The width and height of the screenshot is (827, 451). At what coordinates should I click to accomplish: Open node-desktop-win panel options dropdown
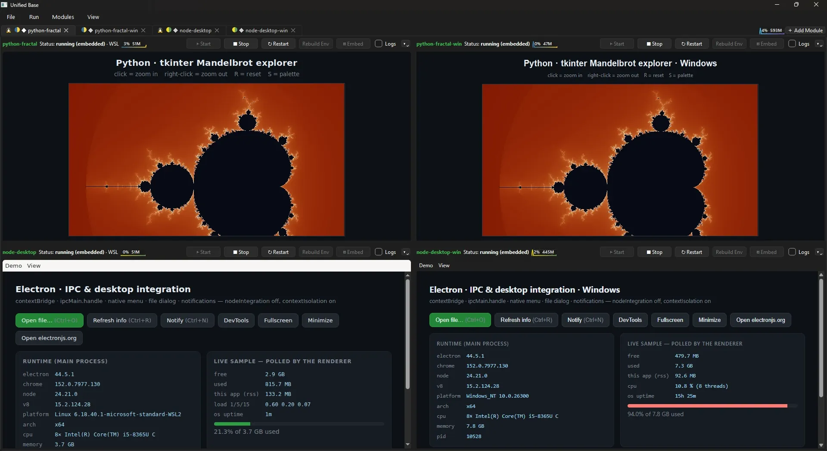tap(819, 252)
